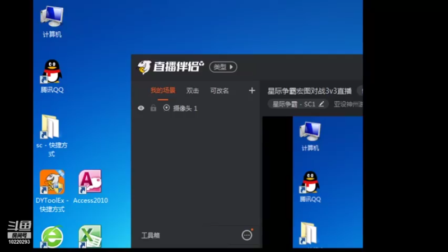Add a new scene with plus icon
The height and width of the screenshot is (252, 448).
point(251,91)
